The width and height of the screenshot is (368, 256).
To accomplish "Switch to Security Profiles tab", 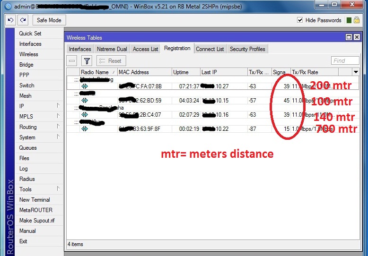I will tap(247, 49).
